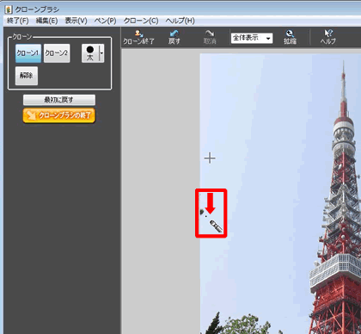
Task: Click the orange クローンブラシの終了 button
Action: pyautogui.click(x=59, y=115)
